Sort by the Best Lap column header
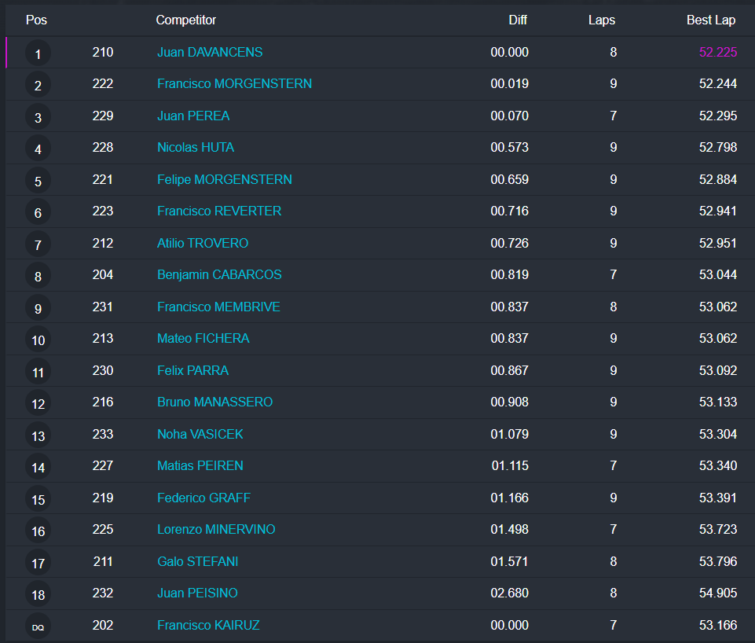This screenshot has width=755, height=643. click(x=711, y=20)
